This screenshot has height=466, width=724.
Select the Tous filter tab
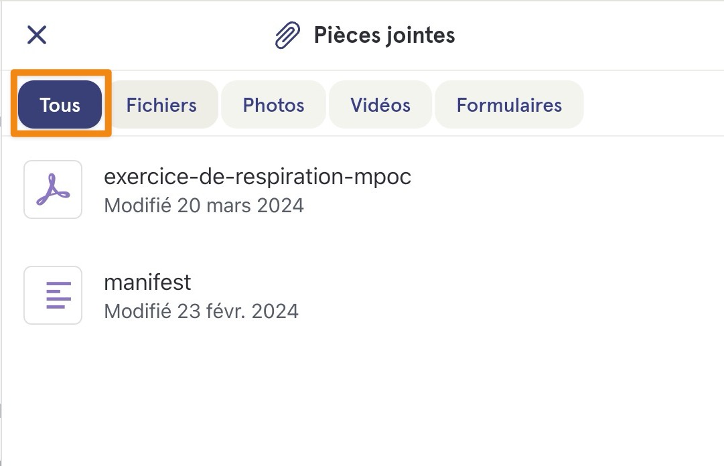point(60,104)
